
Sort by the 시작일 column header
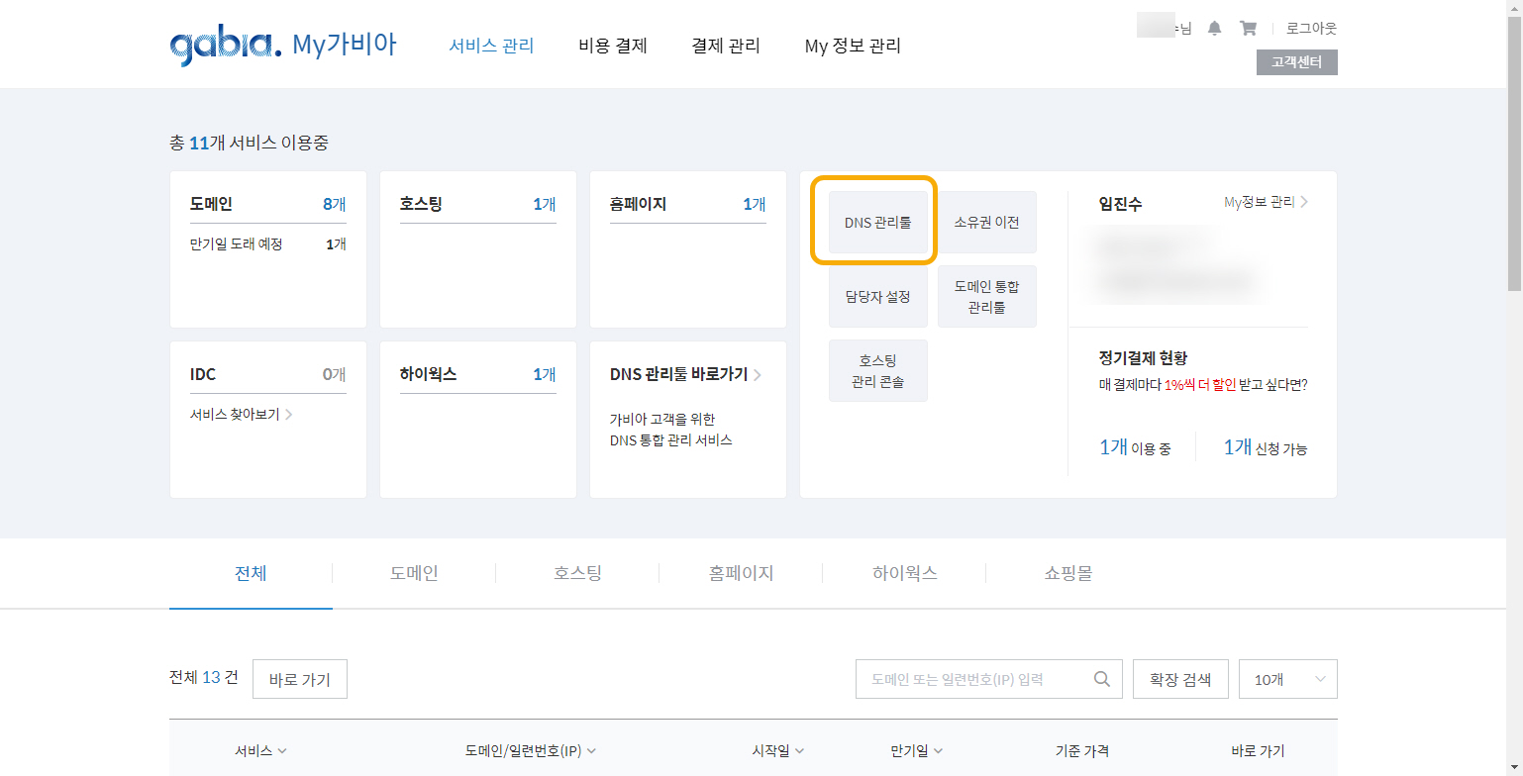click(777, 751)
